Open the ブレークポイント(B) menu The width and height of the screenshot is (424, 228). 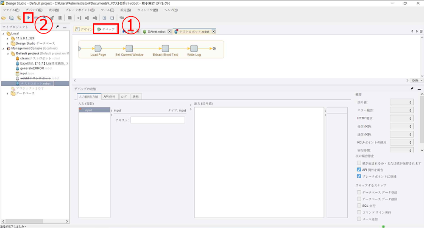[x=80, y=10]
